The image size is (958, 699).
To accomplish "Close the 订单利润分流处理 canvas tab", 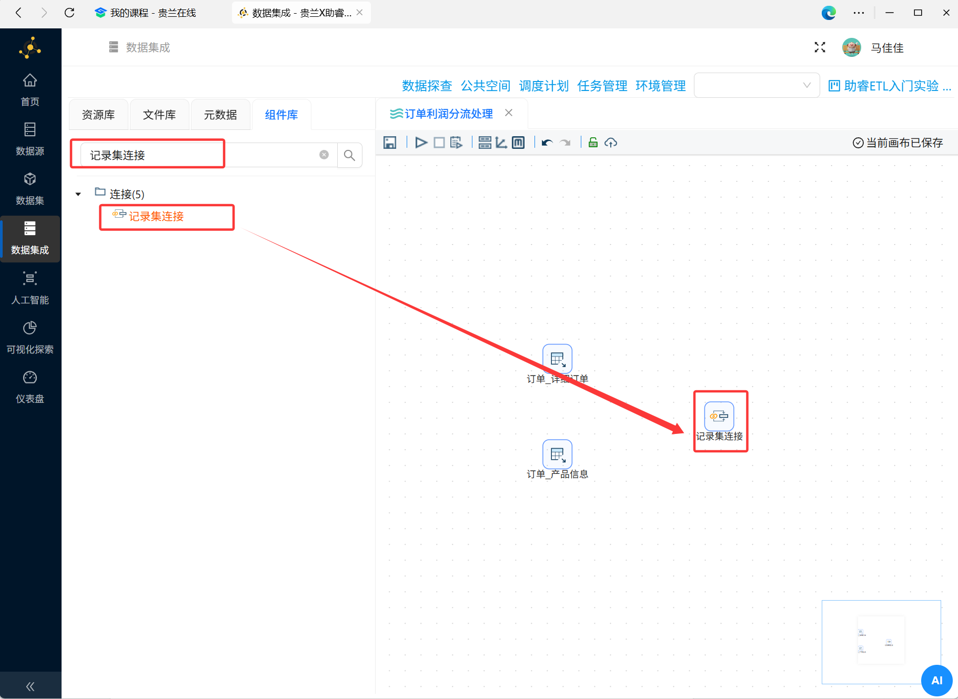I will coord(509,113).
